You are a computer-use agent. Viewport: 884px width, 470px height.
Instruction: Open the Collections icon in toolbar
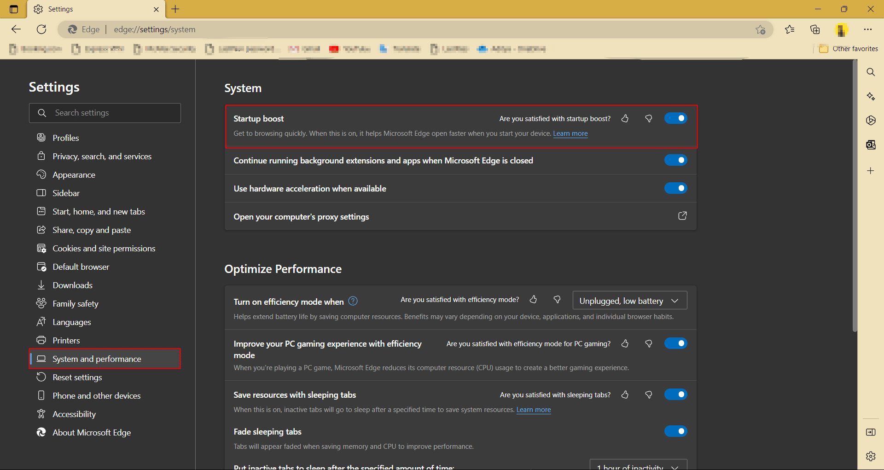coord(815,29)
